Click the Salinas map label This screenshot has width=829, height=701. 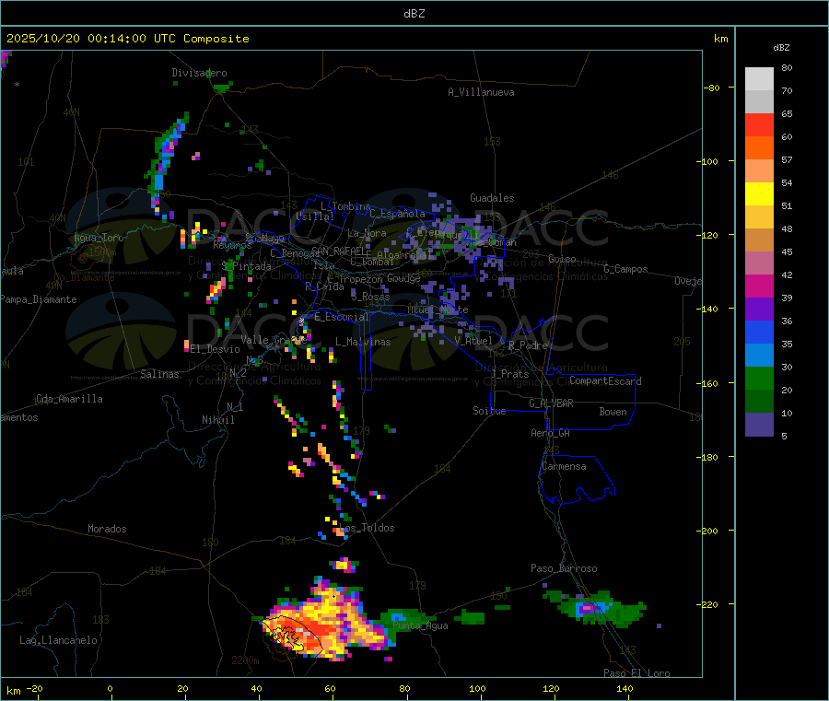[159, 374]
